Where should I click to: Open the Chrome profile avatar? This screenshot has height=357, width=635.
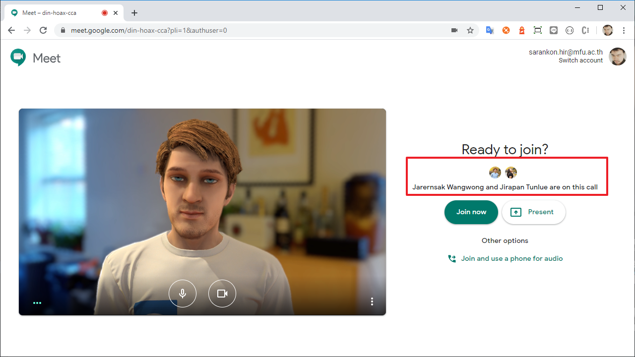pos(608,30)
